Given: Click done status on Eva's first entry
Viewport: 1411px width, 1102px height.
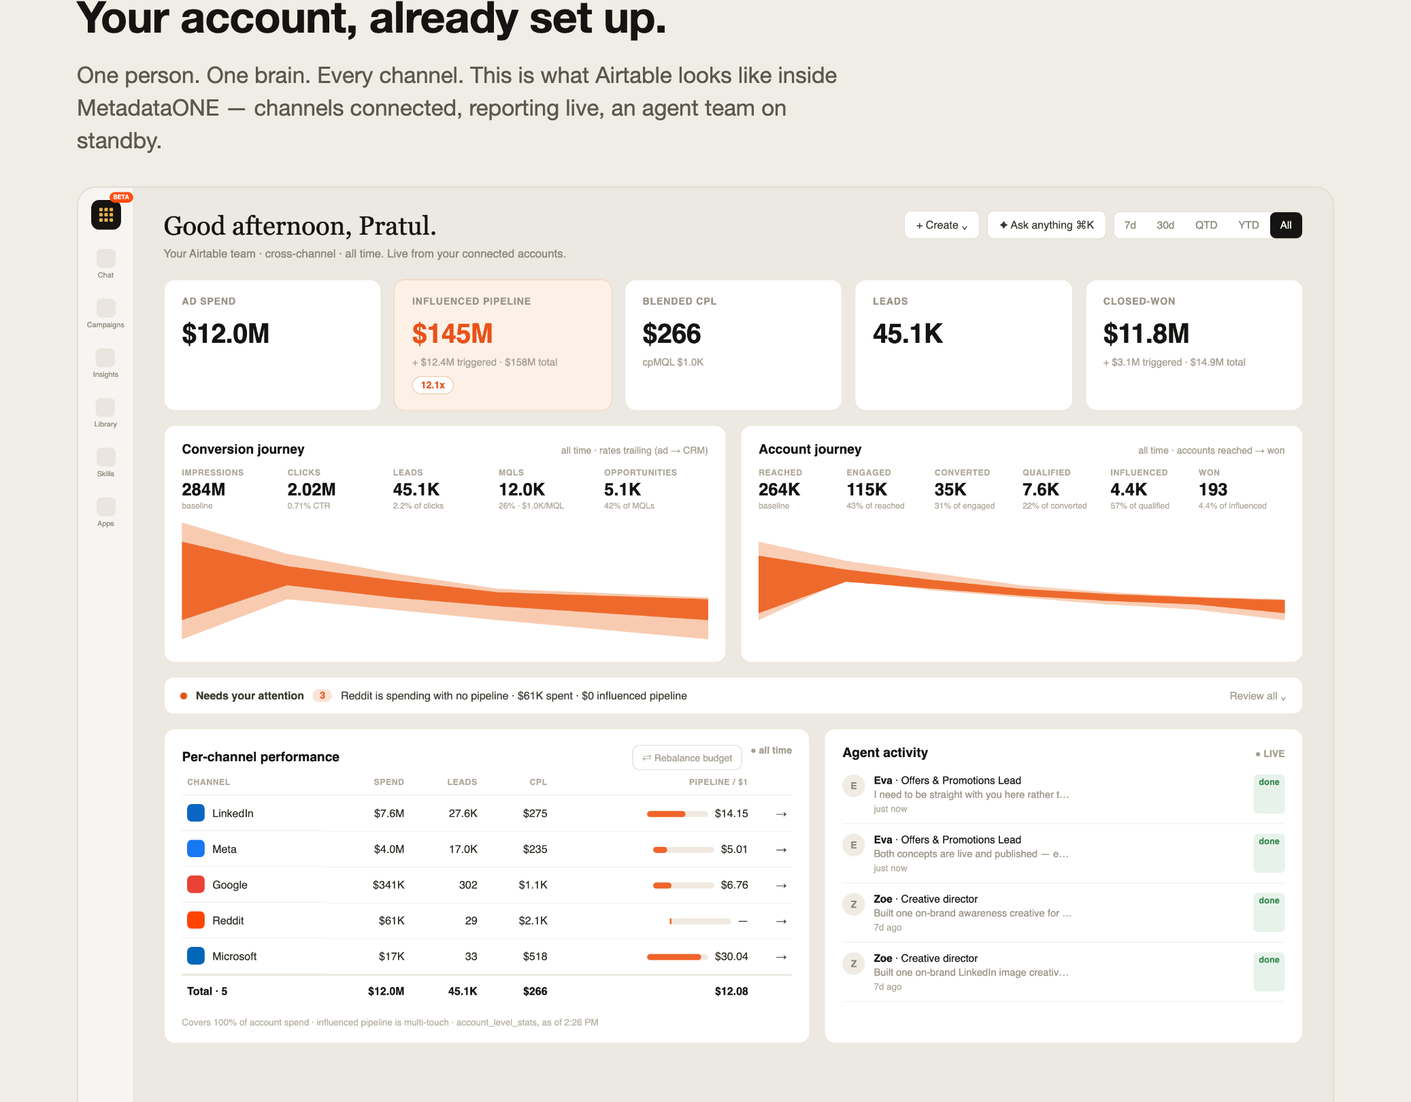Looking at the screenshot, I should 1269,793.
